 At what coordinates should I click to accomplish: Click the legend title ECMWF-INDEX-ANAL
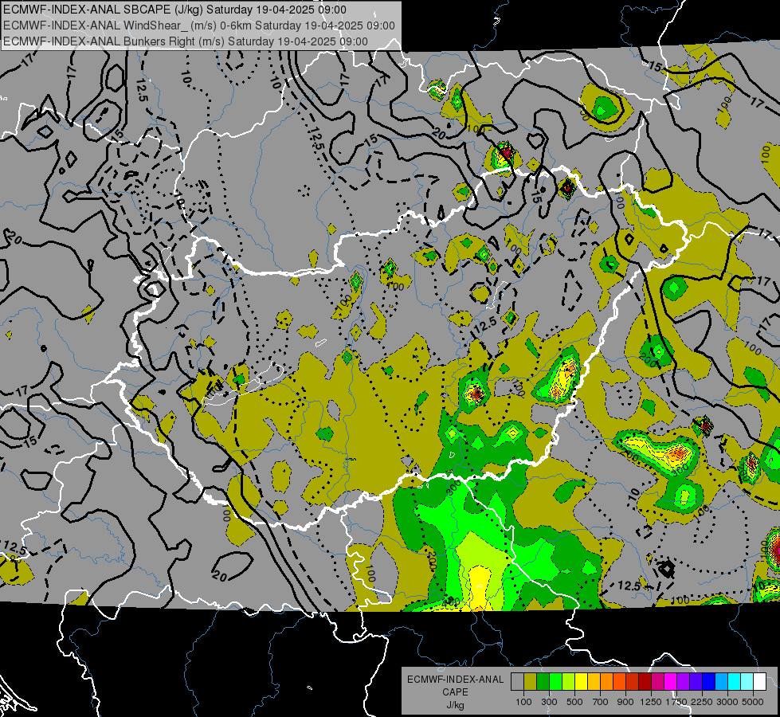(x=455, y=680)
